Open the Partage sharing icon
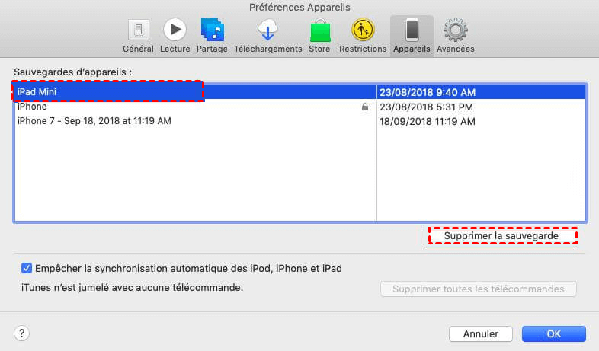The width and height of the screenshot is (599, 351). (212, 30)
